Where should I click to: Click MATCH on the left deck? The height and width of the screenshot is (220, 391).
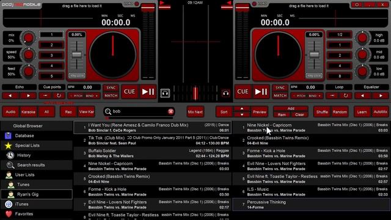(x=111, y=95)
